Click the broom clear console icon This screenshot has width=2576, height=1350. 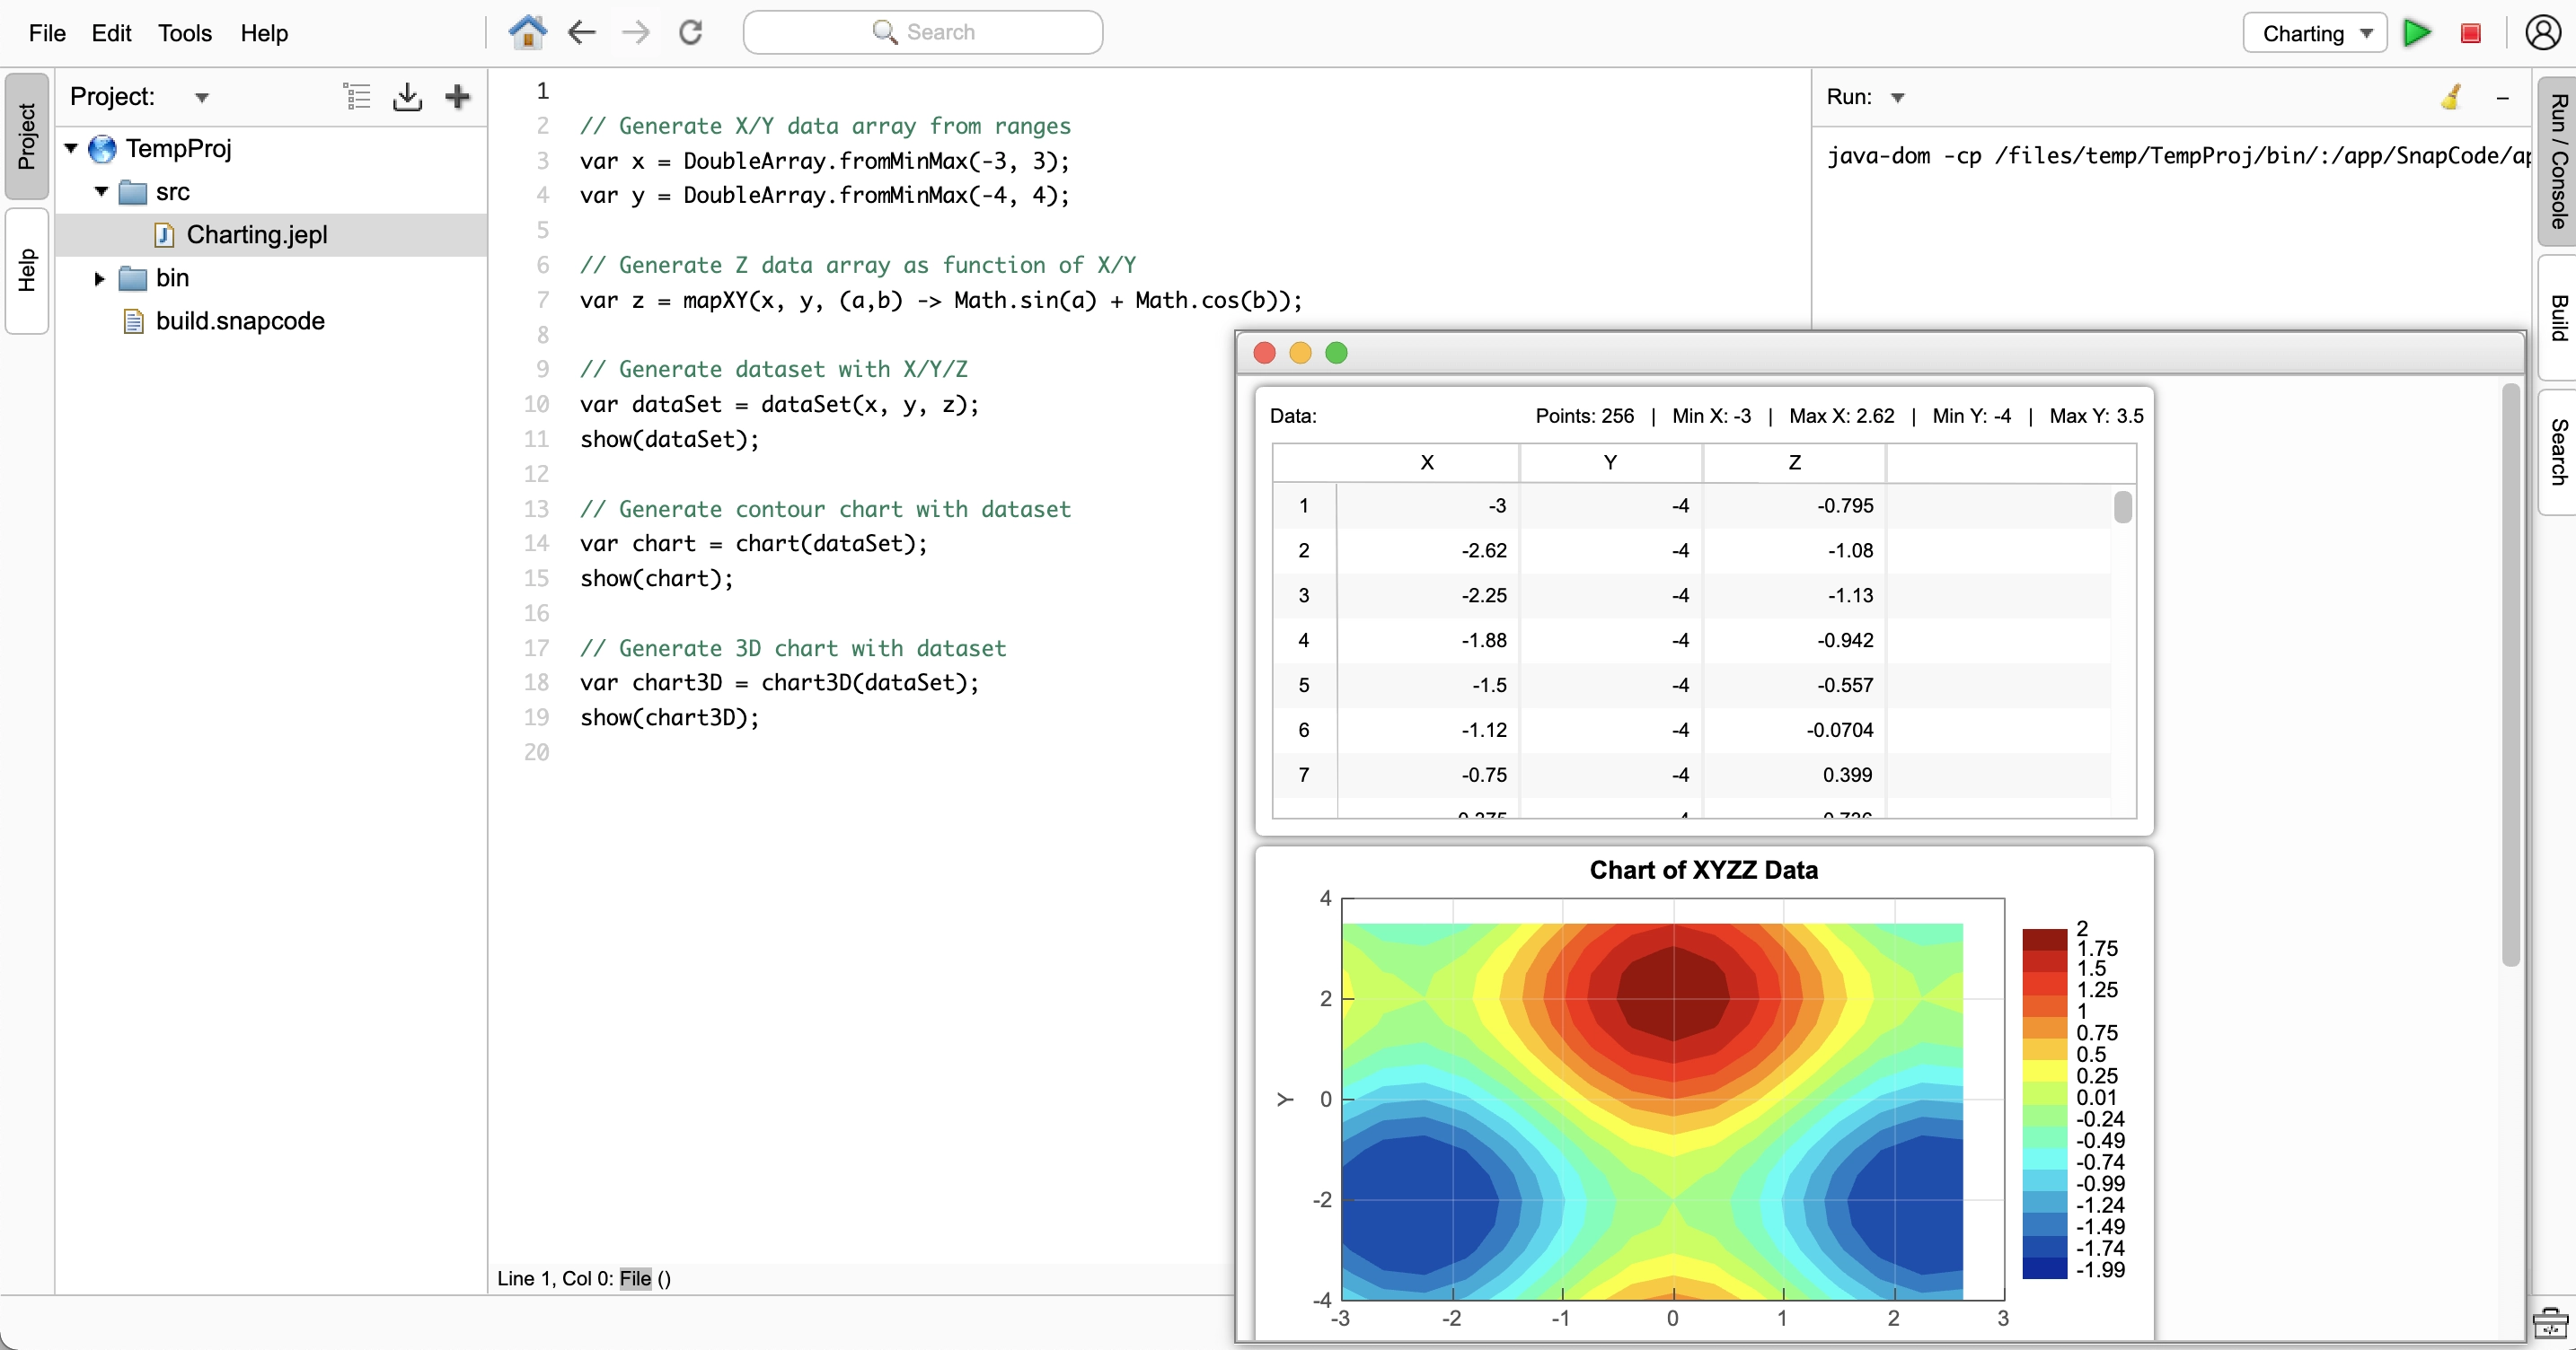pyautogui.click(x=2450, y=97)
